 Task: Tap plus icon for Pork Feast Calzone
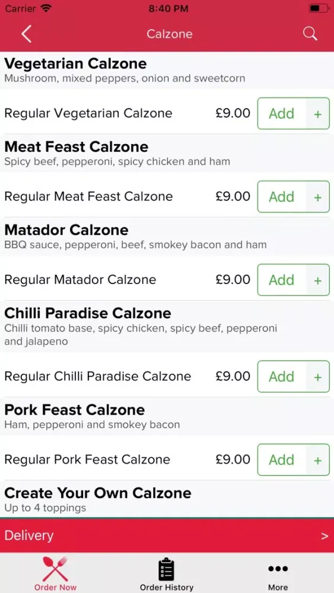point(318,460)
